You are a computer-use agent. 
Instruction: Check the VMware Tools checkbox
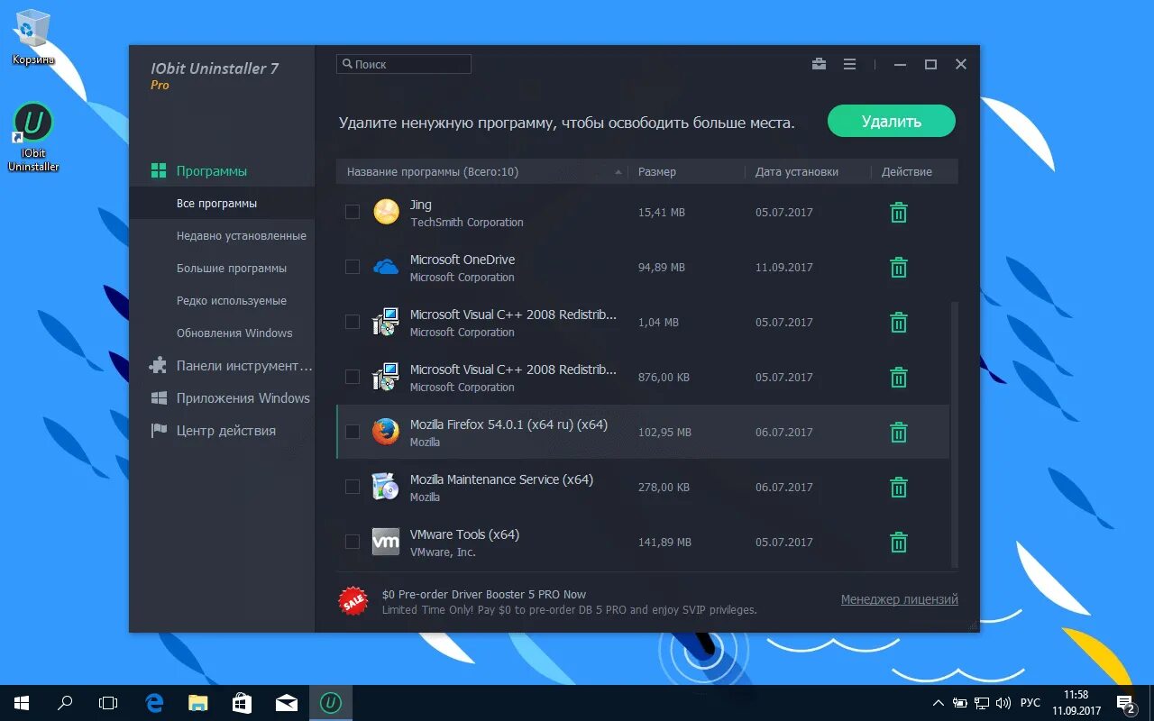(353, 542)
